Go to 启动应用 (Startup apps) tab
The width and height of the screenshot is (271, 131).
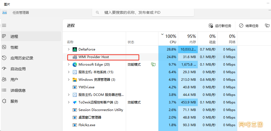31,69
